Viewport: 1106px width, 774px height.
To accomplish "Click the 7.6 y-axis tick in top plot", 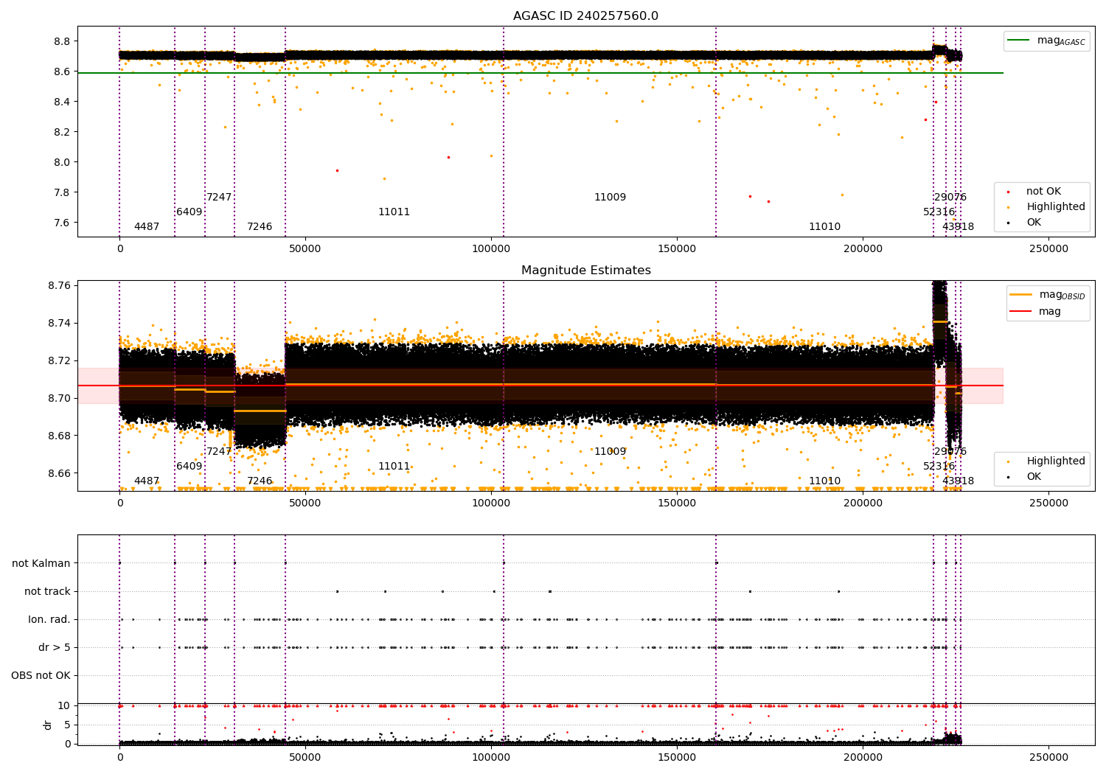I will click(x=62, y=223).
